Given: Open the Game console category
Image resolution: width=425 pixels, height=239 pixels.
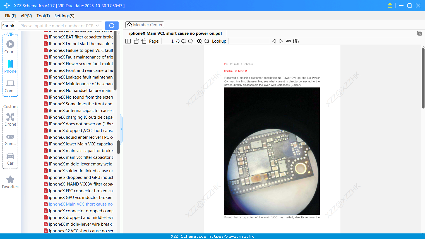Looking at the screenshot, I should click(10, 137).
